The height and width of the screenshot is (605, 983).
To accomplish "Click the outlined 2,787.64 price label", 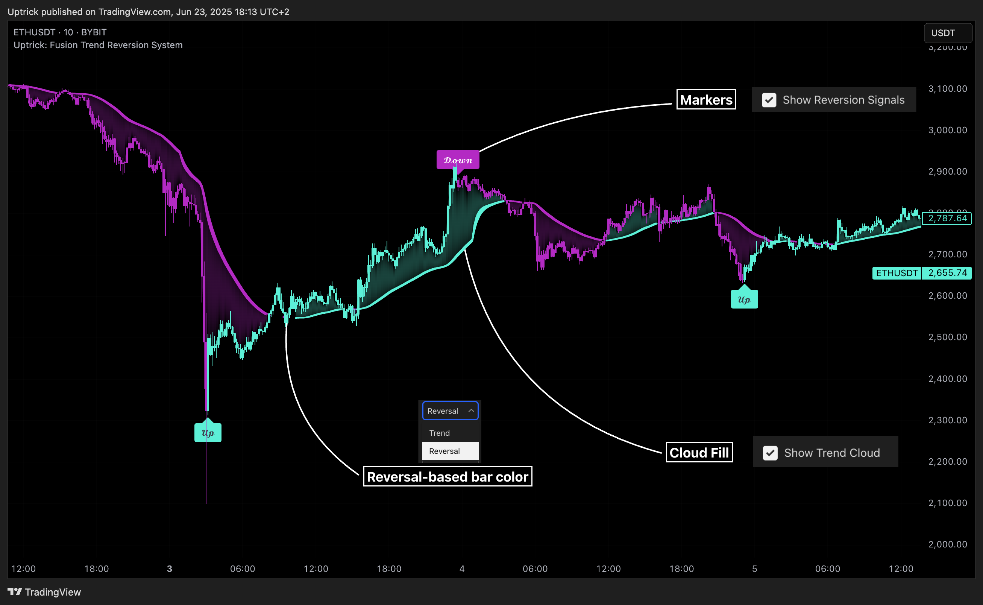I will [x=947, y=219].
